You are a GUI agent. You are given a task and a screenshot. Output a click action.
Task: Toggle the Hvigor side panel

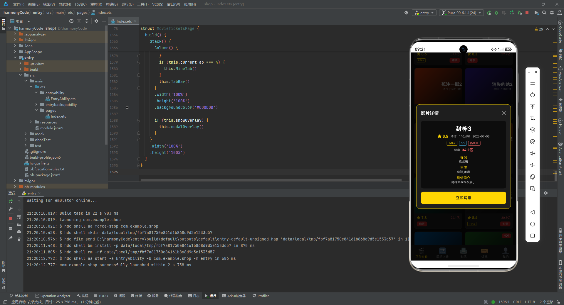point(560,127)
